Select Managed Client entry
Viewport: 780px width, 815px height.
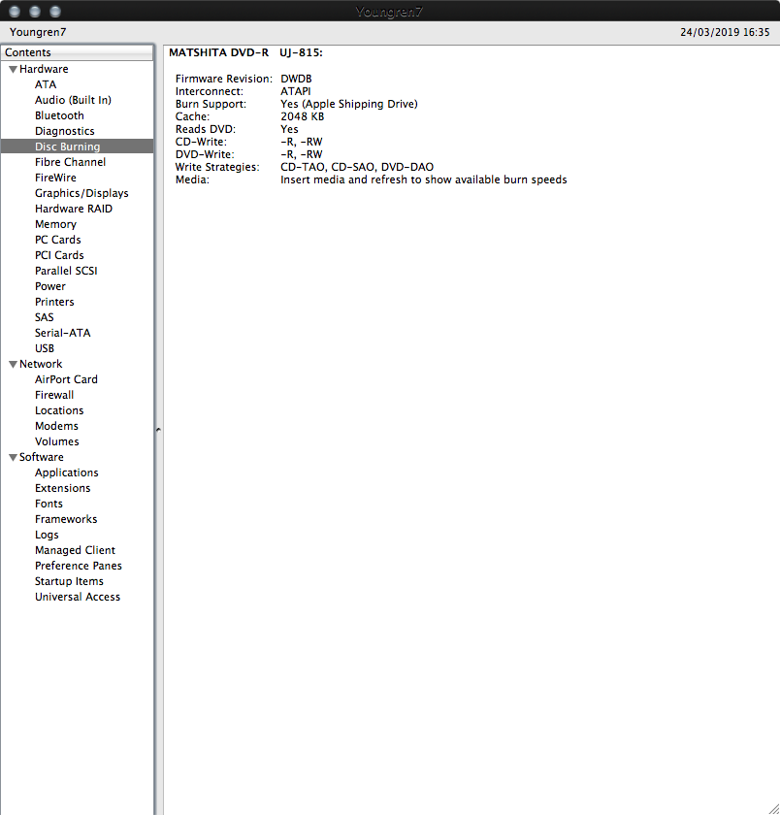[77, 550]
